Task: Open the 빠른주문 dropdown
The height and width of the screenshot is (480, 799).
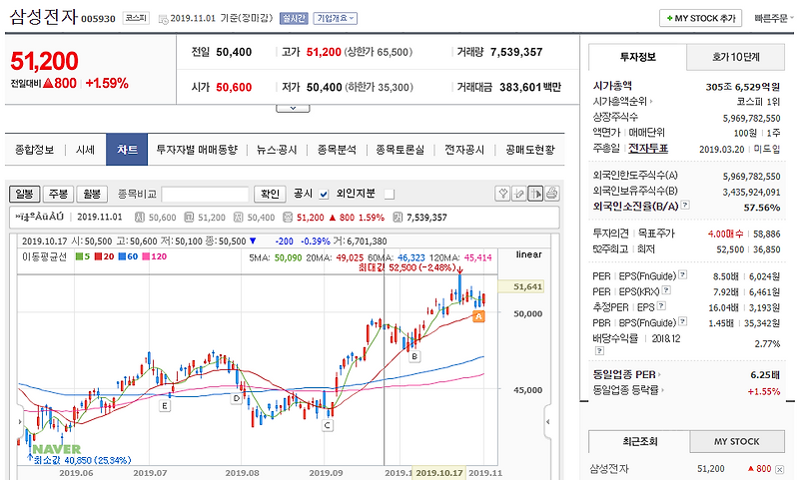Action: tap(773, 18)
